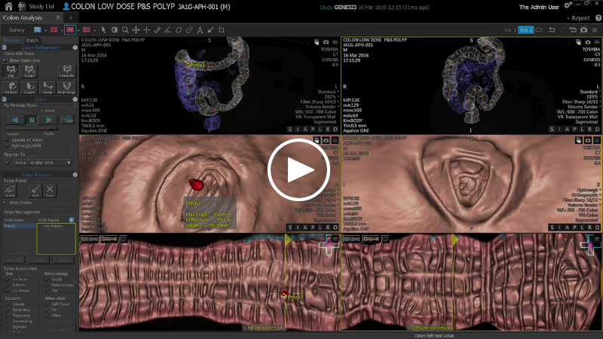Adjust the fly through speed slider
Screen dimensions: 603x339
[x=32, y=128]
